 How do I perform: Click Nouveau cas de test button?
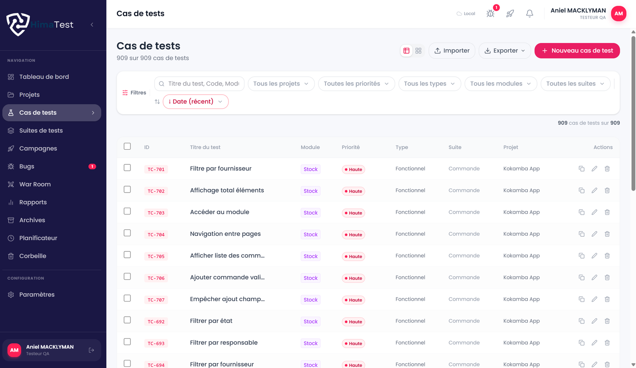point(577,51)
